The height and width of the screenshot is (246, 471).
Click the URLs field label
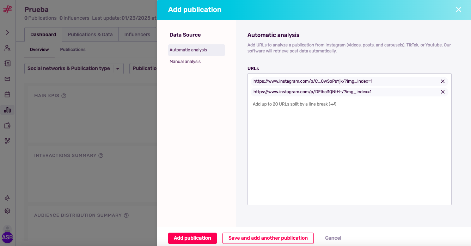click(253, 69)
